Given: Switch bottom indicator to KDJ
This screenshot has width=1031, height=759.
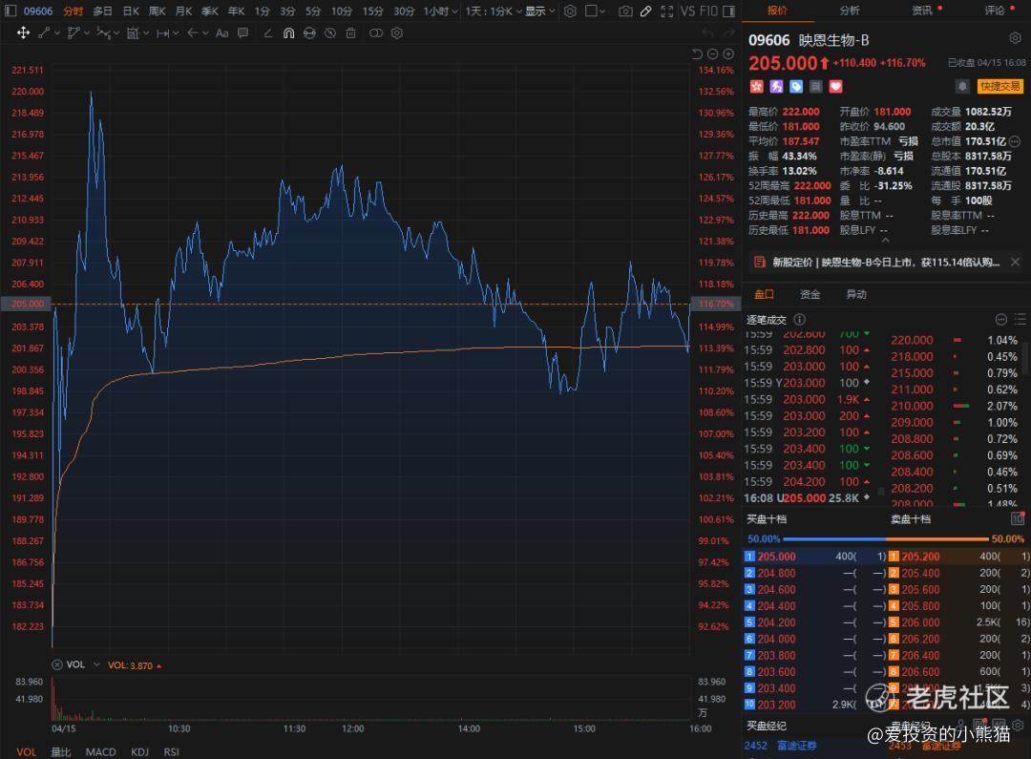Looking at the screenshot, I should [x=140, y=751].
